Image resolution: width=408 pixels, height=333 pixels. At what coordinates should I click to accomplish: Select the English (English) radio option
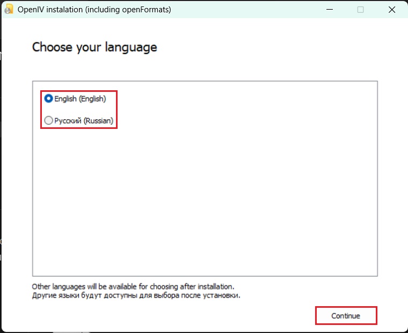[75, 99]
